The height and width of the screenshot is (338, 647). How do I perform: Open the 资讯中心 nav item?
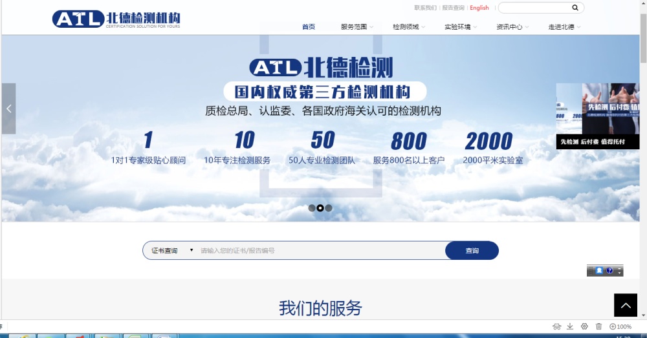[509, 26]
